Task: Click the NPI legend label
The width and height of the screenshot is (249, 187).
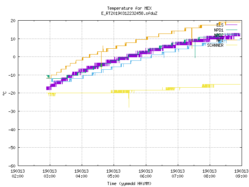Action: point(220,40)
